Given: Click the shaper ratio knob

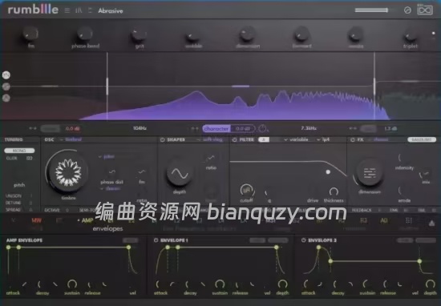Looking at the screenshot, I should tap(211, 158).
